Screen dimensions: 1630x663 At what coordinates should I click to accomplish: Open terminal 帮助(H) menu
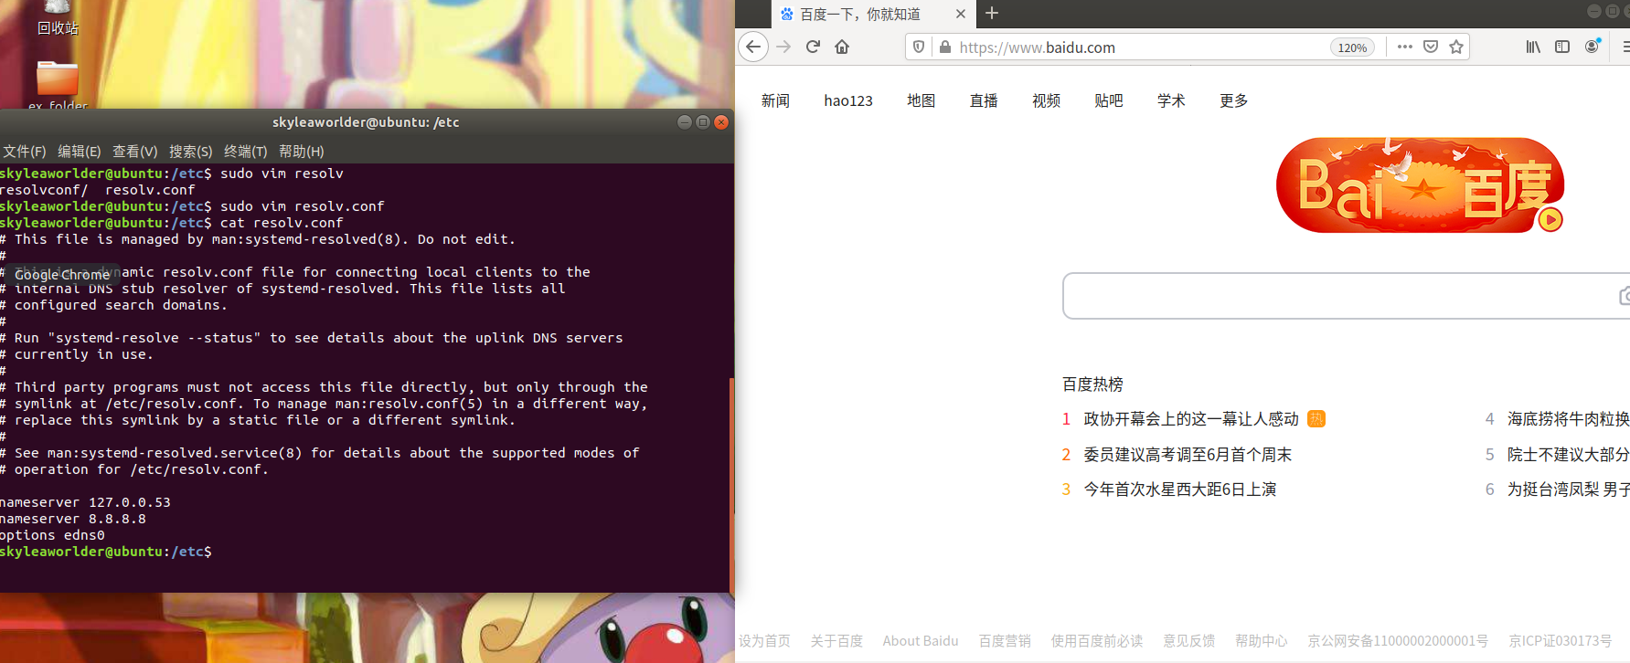tap(302, 152)
